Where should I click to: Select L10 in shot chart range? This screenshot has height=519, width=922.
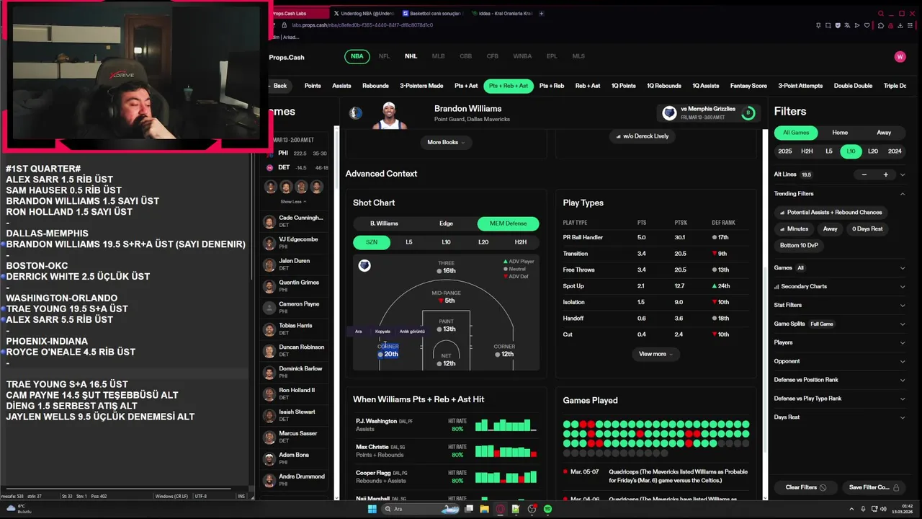(x=446, y=242)
